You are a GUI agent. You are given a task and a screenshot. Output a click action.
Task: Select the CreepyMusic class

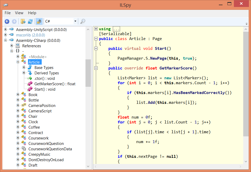[39, 154]
